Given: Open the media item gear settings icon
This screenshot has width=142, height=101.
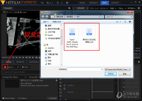Looking at the screenshot, I should click(57, 80).
